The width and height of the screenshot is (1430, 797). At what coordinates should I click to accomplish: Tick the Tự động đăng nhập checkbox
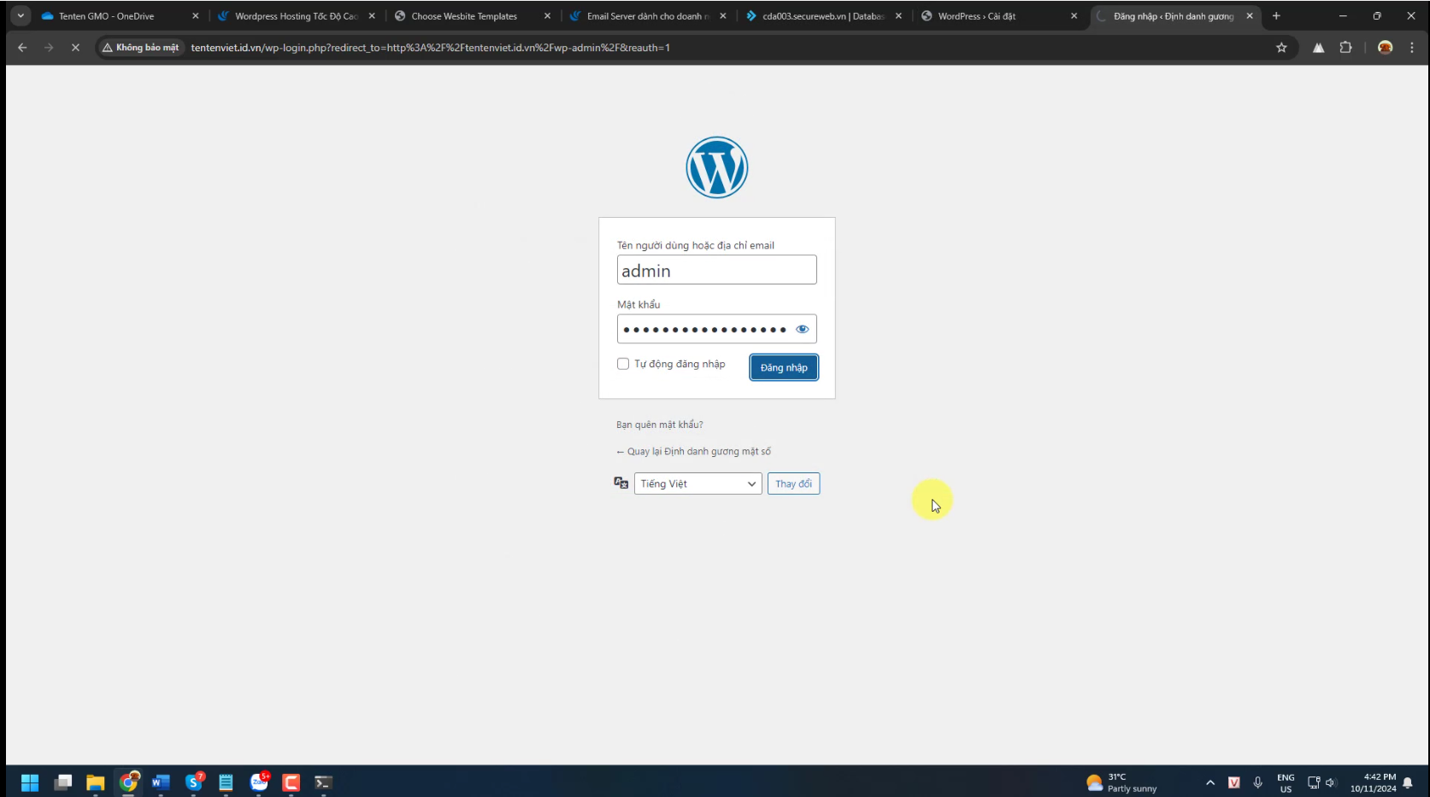click(623, 364)
